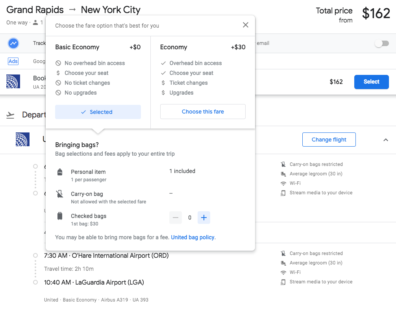
Task: Click first segment stream media icon
Action: point(283,193)
